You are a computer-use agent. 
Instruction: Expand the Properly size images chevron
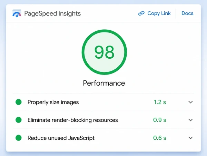click(190, 102)
